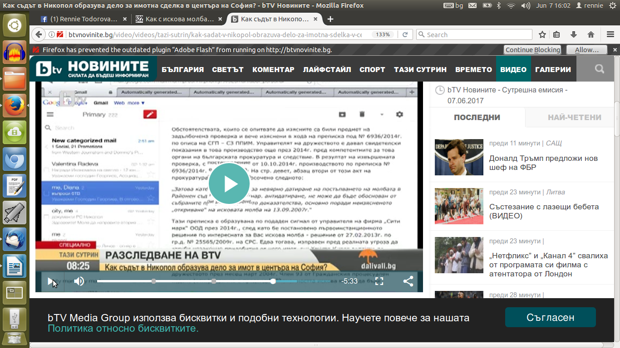Image resolution: width=620 pixels, height=348 pixels.
Task: Open the green cloud video dock app
Action: pos(15,133)
